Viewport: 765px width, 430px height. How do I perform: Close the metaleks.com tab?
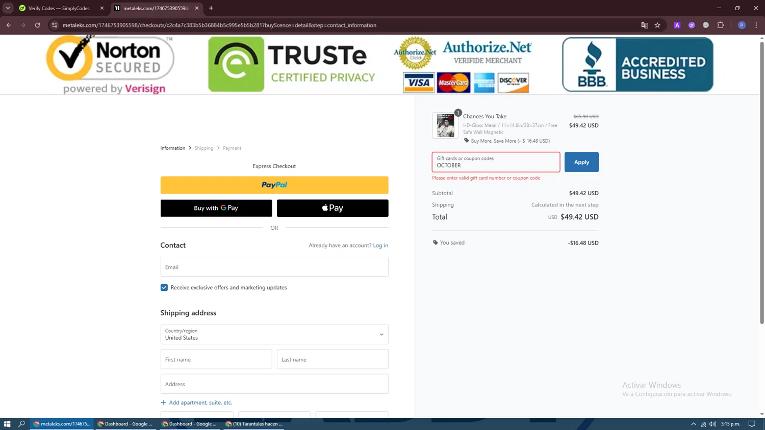[x=196, y=8]
